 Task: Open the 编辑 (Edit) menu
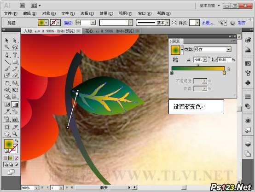pyautogui.click(x=29, y=13)
